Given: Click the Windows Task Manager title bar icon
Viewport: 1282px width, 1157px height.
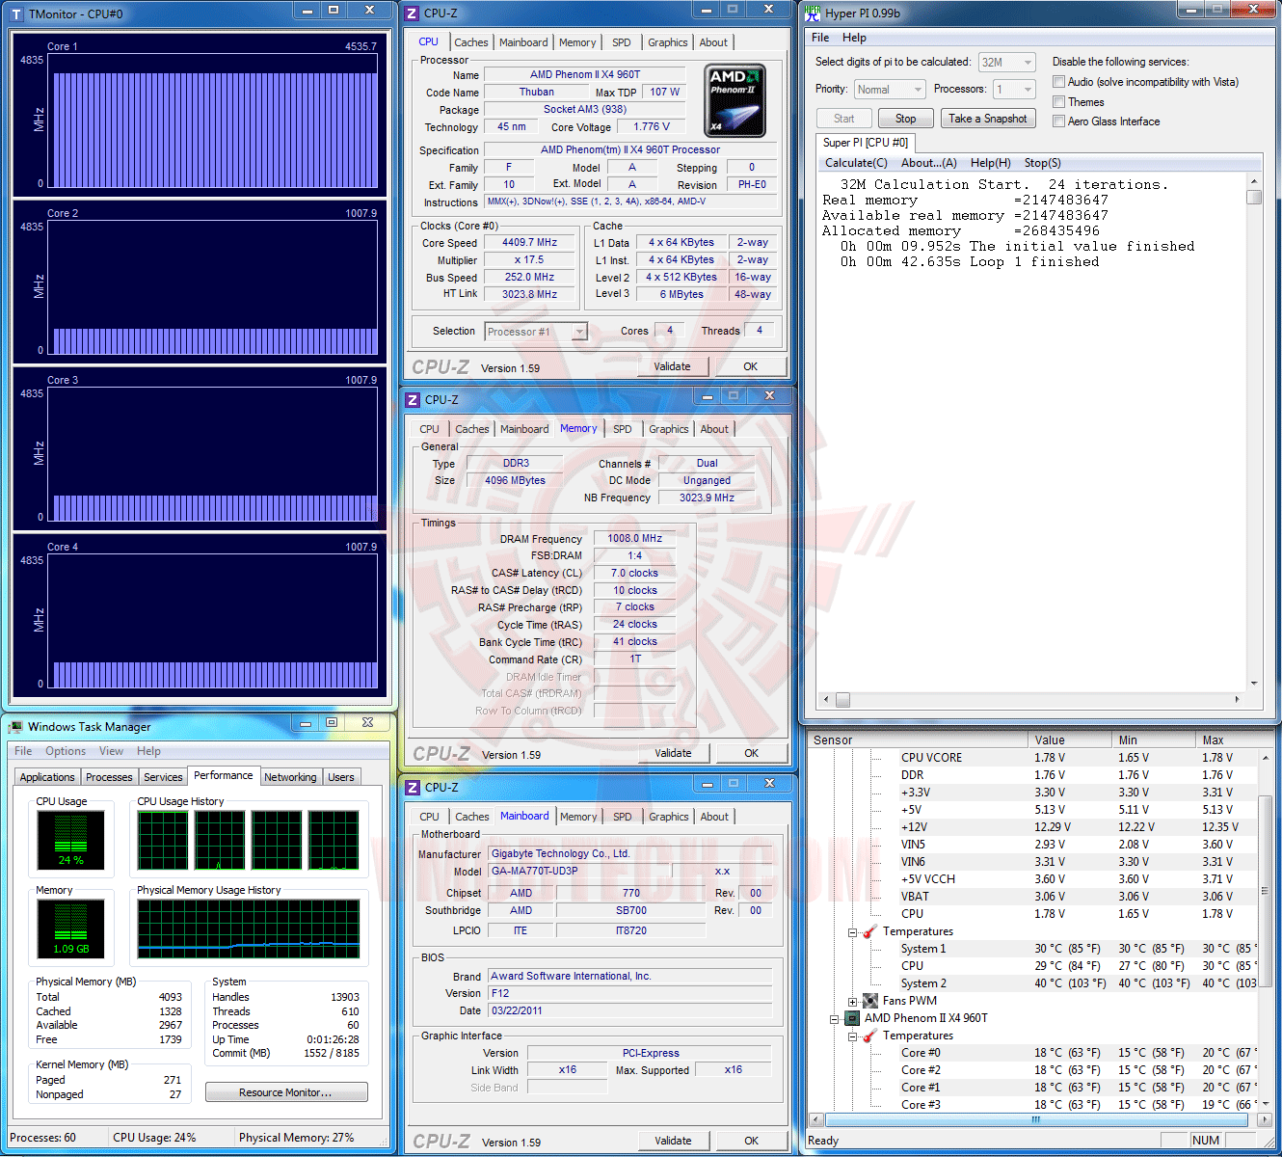Looking at the screenshot, I should [15, 726].
